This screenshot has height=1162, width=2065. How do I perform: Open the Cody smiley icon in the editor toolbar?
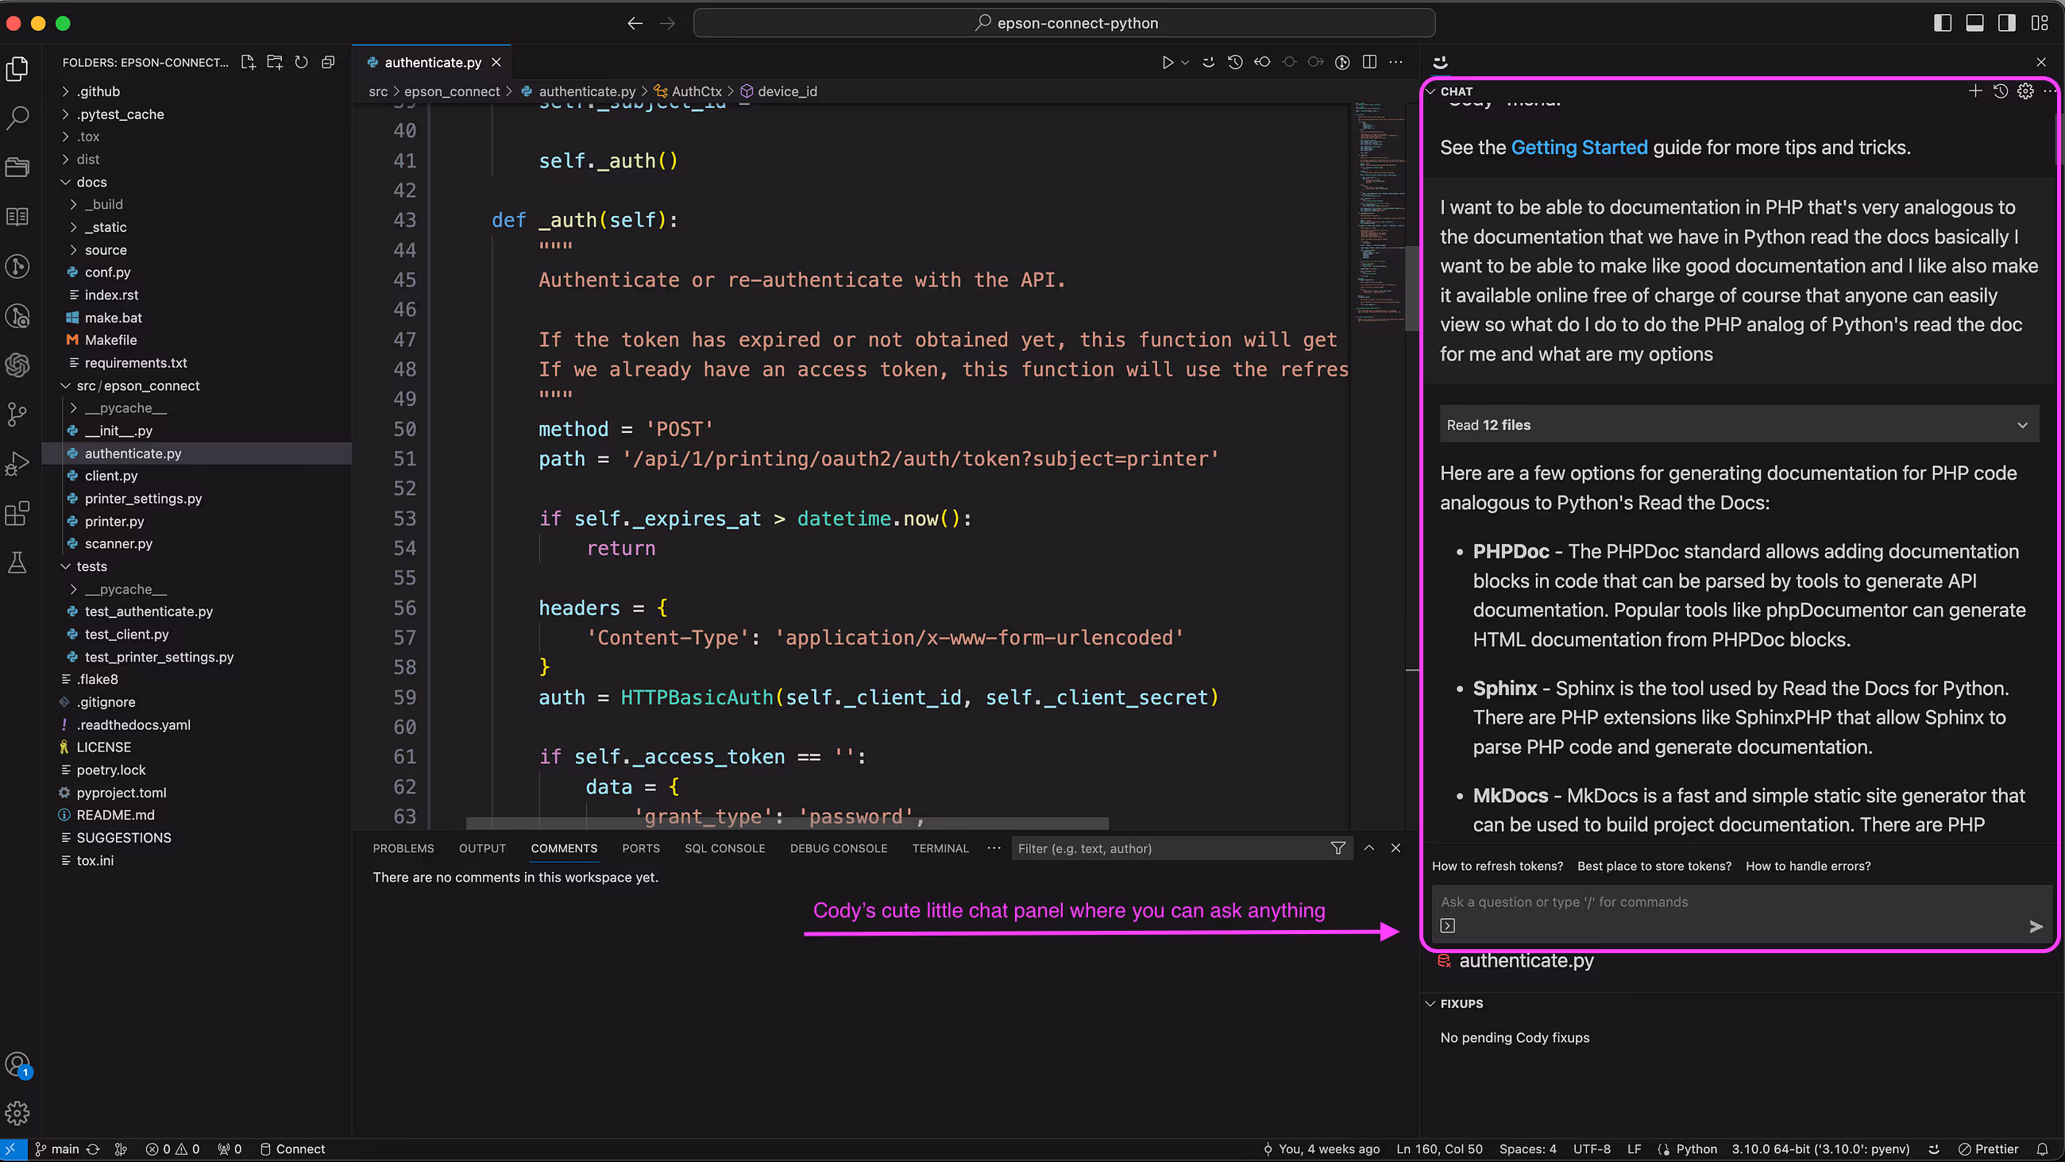tap(1208, 63)
